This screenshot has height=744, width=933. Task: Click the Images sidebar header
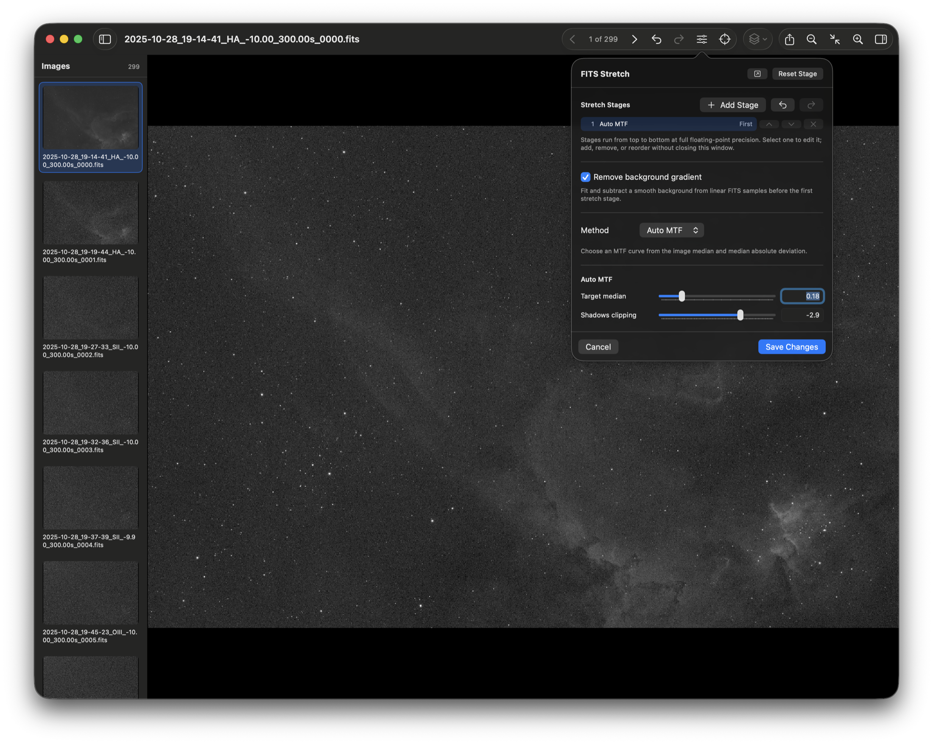56,66
